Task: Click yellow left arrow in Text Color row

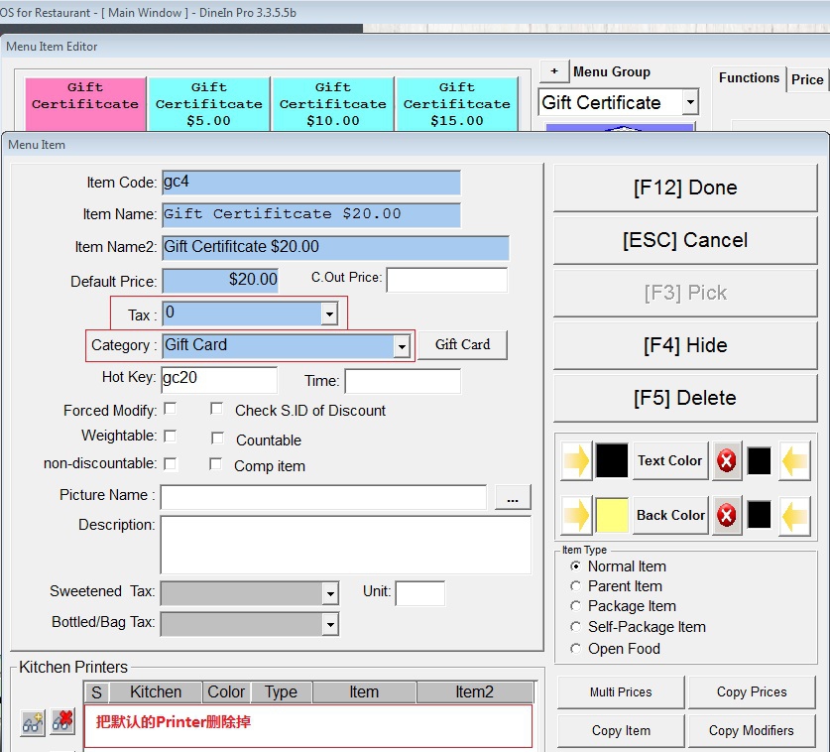Action: 794,460
